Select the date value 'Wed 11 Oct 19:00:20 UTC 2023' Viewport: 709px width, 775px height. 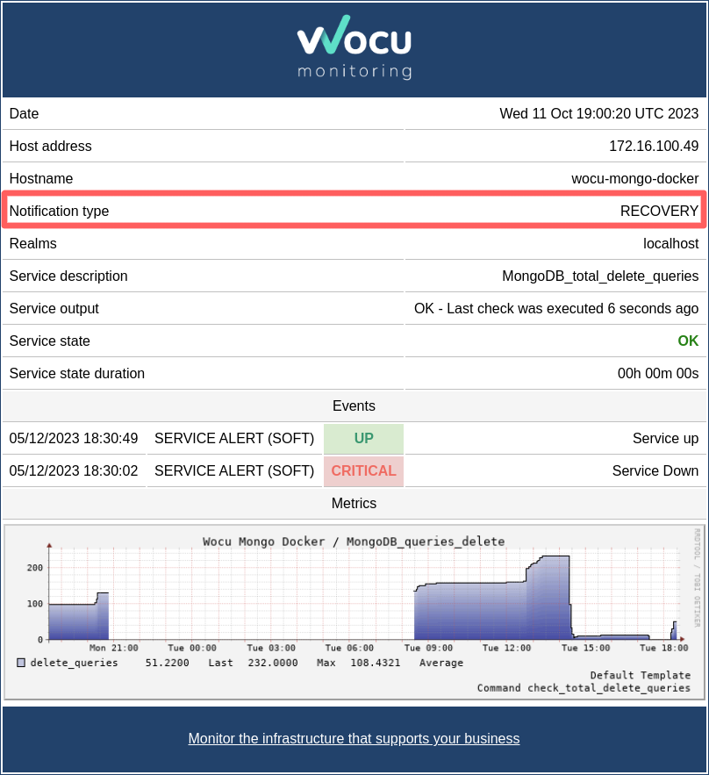[598, 114]
